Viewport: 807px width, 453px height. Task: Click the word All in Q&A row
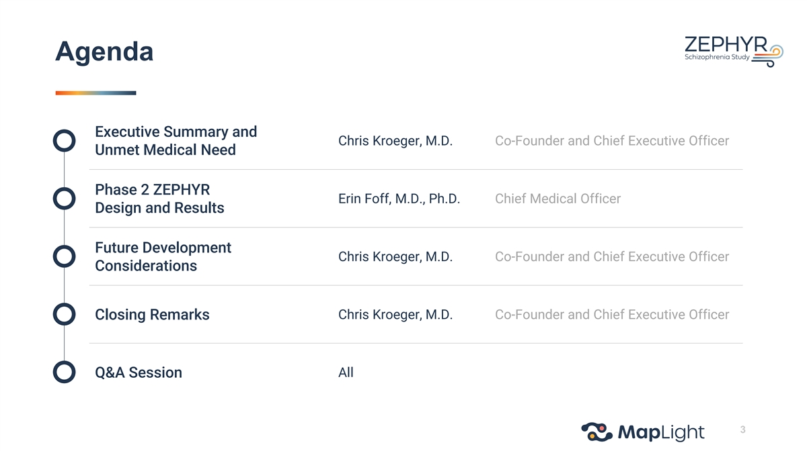(346, 372)
